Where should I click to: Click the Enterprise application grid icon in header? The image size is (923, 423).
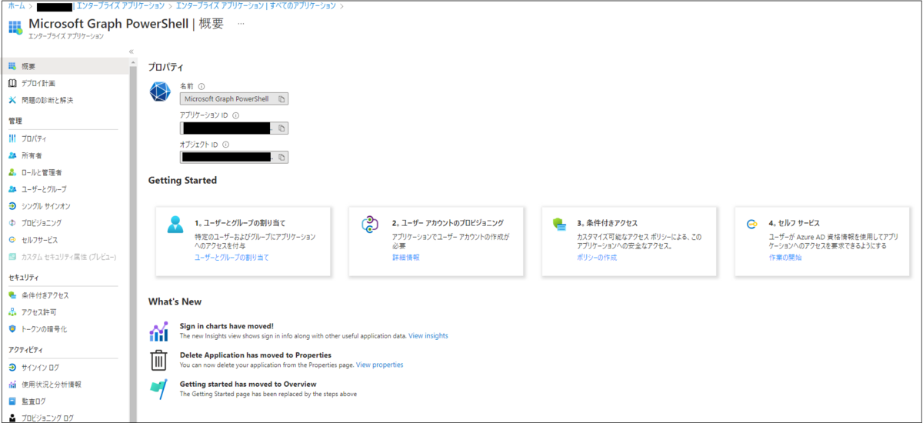pos(15,27)
